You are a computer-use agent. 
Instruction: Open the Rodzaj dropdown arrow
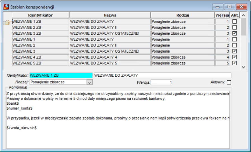tap(90, 82)
